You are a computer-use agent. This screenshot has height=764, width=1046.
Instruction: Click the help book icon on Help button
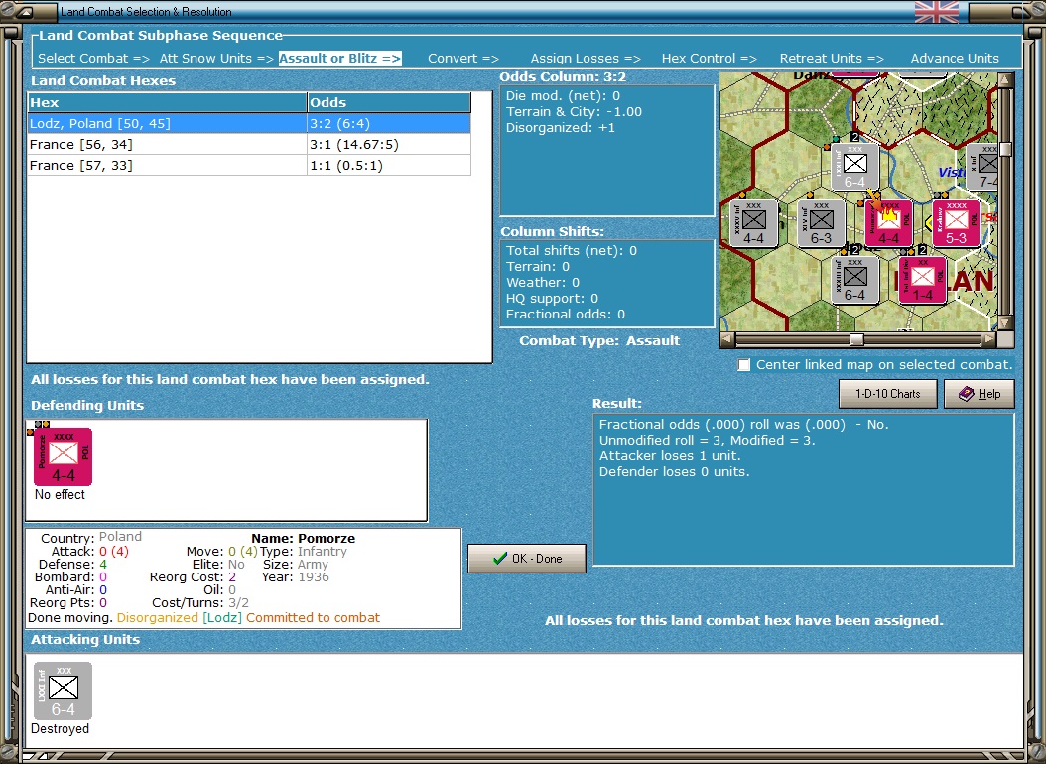coord(966,394)
